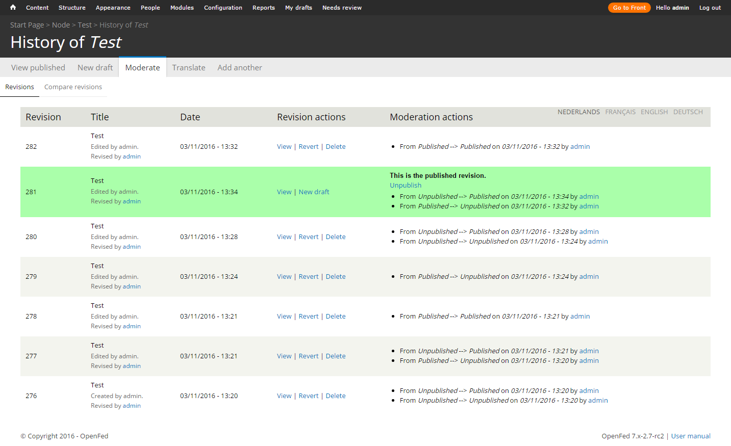731x446 pixels.
Task: Delete revision 278
Action: coord(336,317)
